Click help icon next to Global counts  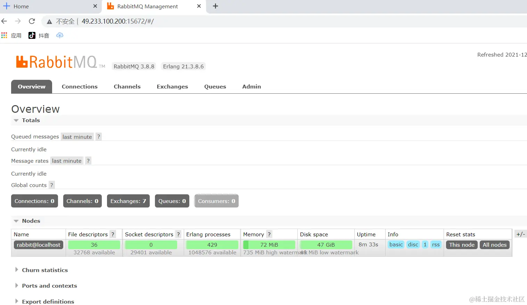(x=51, y=185)
